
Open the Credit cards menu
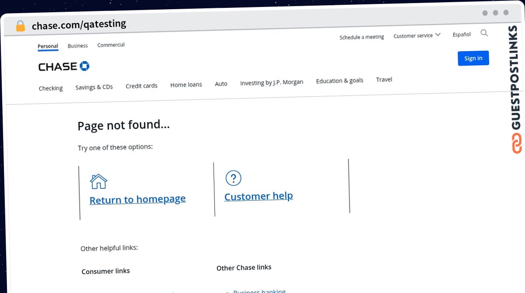click(x=141, y=86)
